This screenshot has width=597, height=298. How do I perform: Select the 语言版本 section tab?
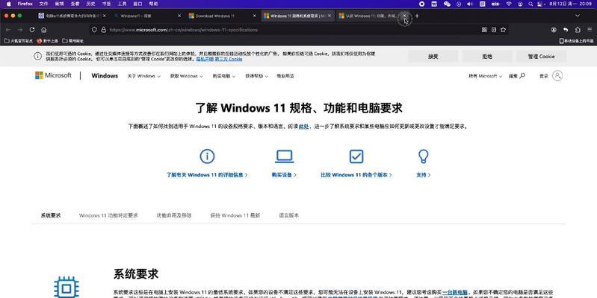288,215
